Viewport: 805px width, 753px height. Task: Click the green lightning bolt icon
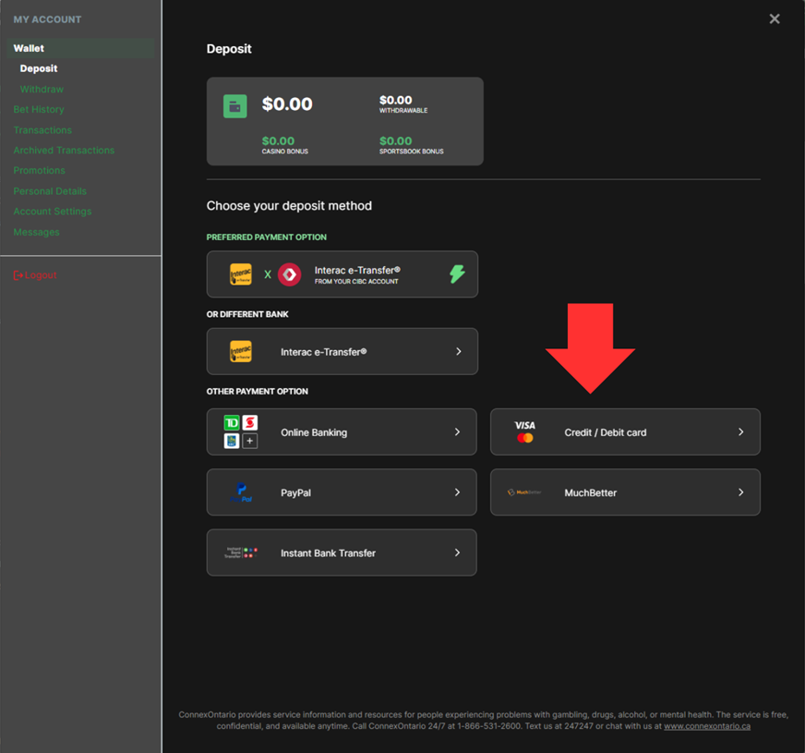457,274
